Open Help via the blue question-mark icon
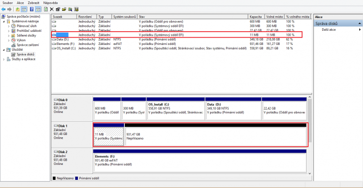 pyautogui.click(x=32, y=9)
